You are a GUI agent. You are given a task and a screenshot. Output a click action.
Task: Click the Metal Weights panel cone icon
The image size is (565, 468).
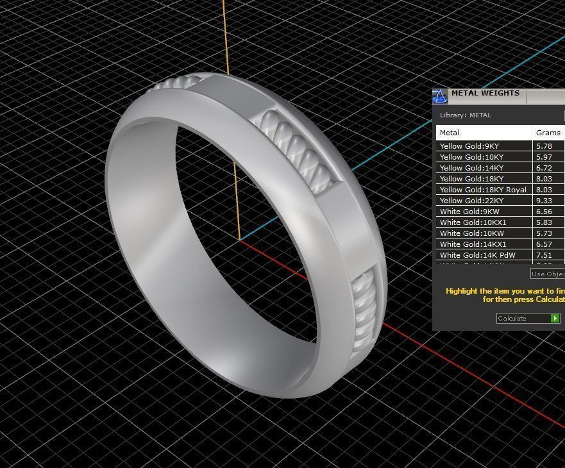click(x=439, y=97)
